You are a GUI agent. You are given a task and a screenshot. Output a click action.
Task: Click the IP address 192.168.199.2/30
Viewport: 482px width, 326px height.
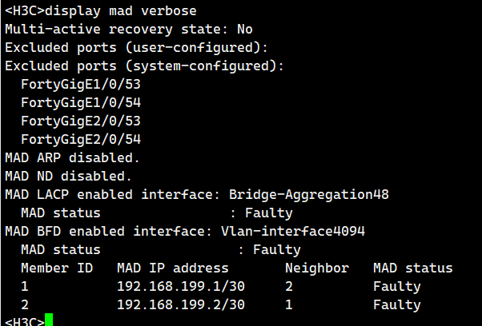click(180, 304)
